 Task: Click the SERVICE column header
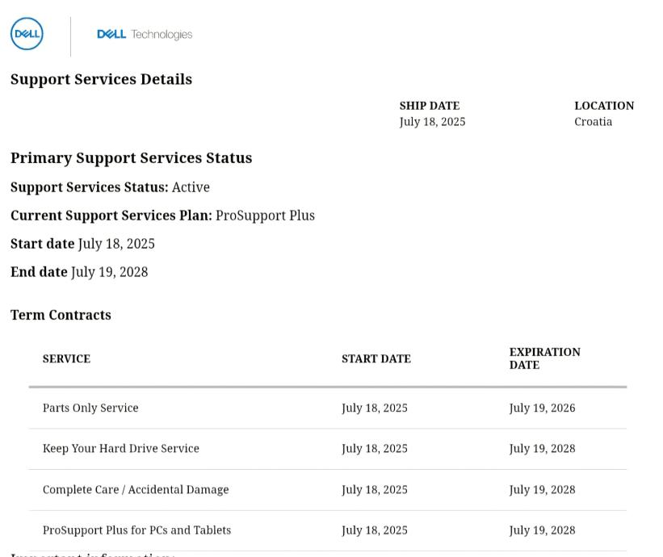tap(66, 359)
